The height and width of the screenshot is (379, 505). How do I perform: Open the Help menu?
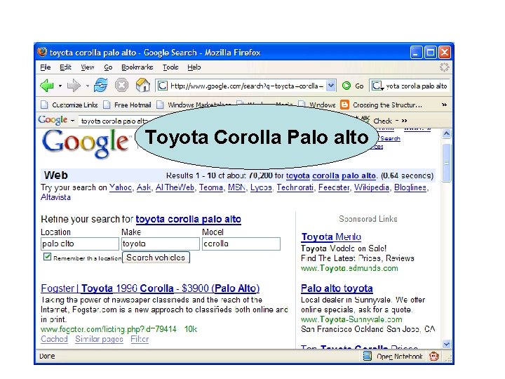194,67
